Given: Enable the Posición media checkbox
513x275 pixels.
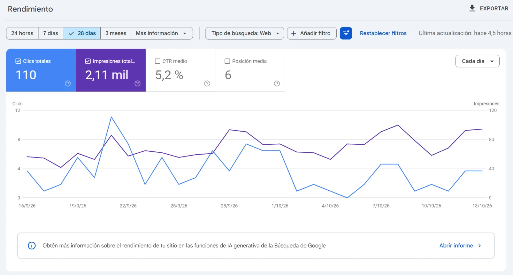Looking at the screenshot, I should (227, 61).
